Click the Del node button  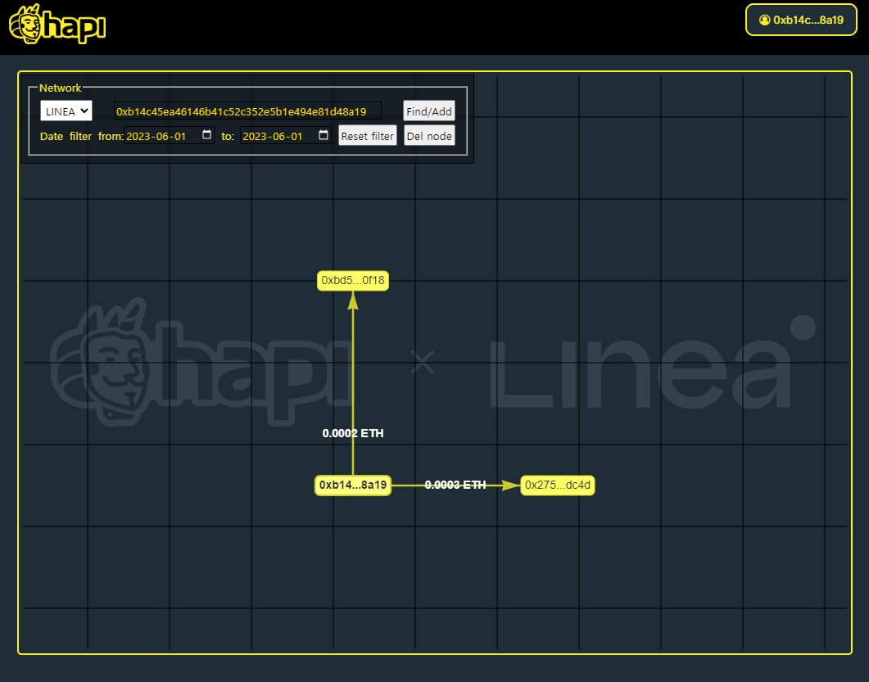(429, 136)
